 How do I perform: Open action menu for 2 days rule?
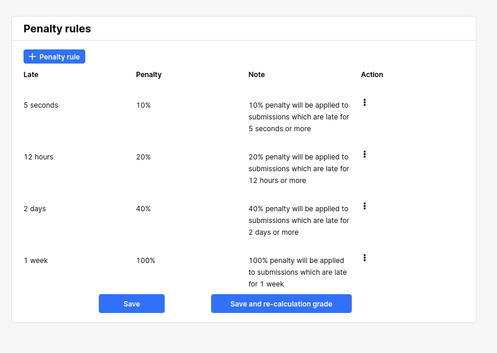pyautogui.click(x=365, y=206)
